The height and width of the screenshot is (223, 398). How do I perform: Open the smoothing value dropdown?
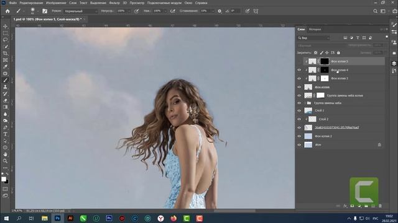tap(213, 11)
